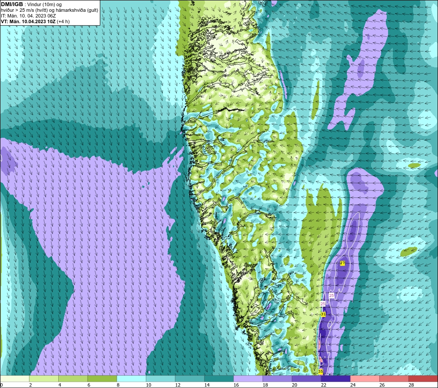Click the "VT: Mán. 10.04.2023 10Z" valid time text
This screenshot has height=388, width=438.
click(x=28, y=21)
